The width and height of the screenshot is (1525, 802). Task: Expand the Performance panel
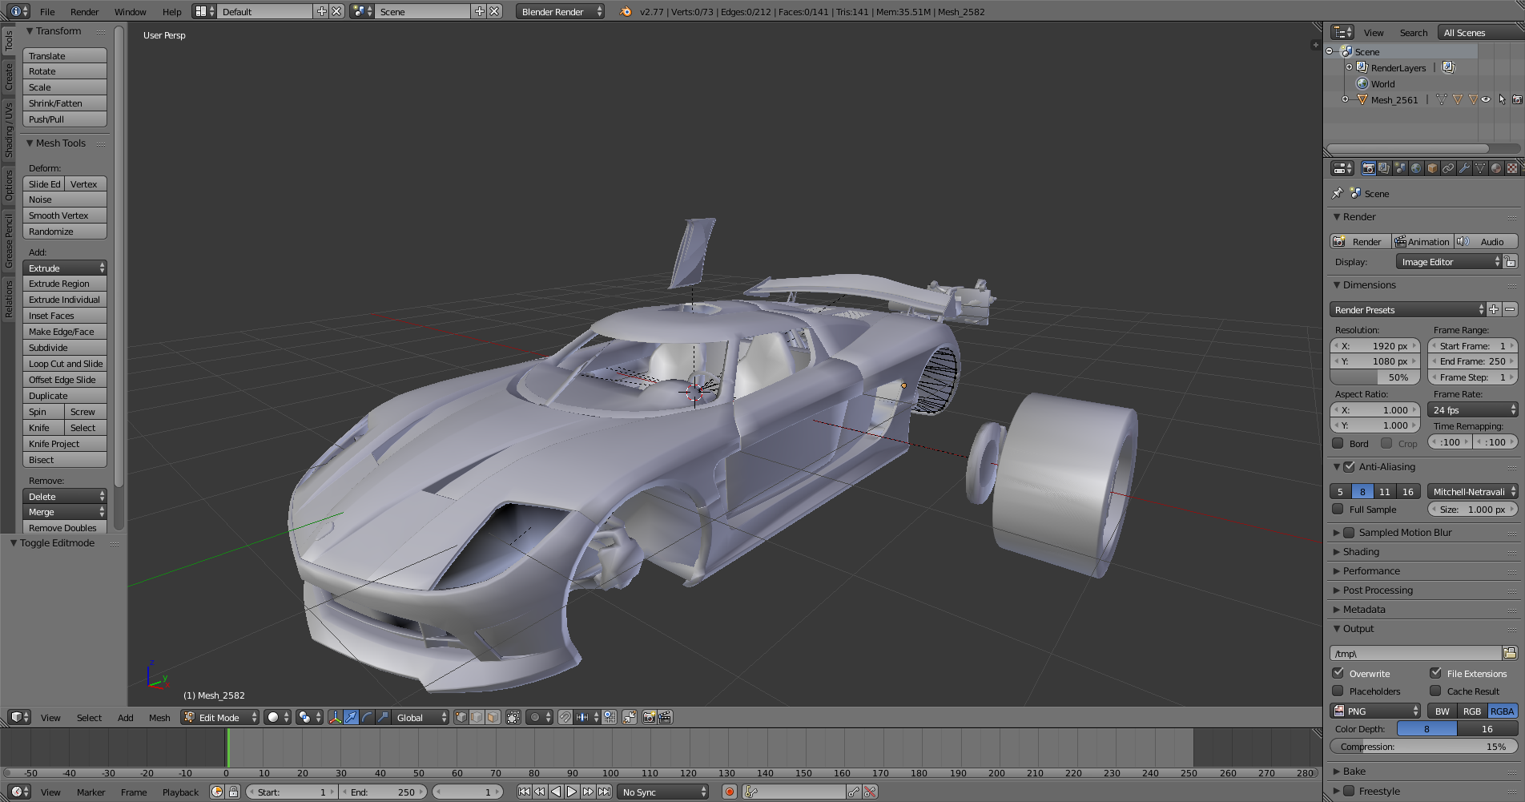[x=1371, y=570]
